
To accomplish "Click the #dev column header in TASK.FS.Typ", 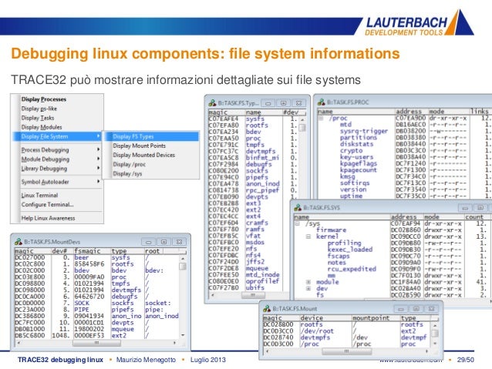I will [291, 112].
